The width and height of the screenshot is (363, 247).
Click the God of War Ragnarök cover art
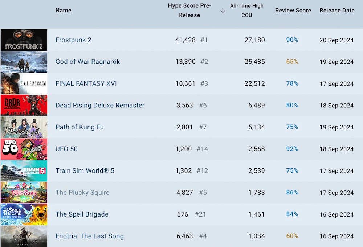coord(24,62)
